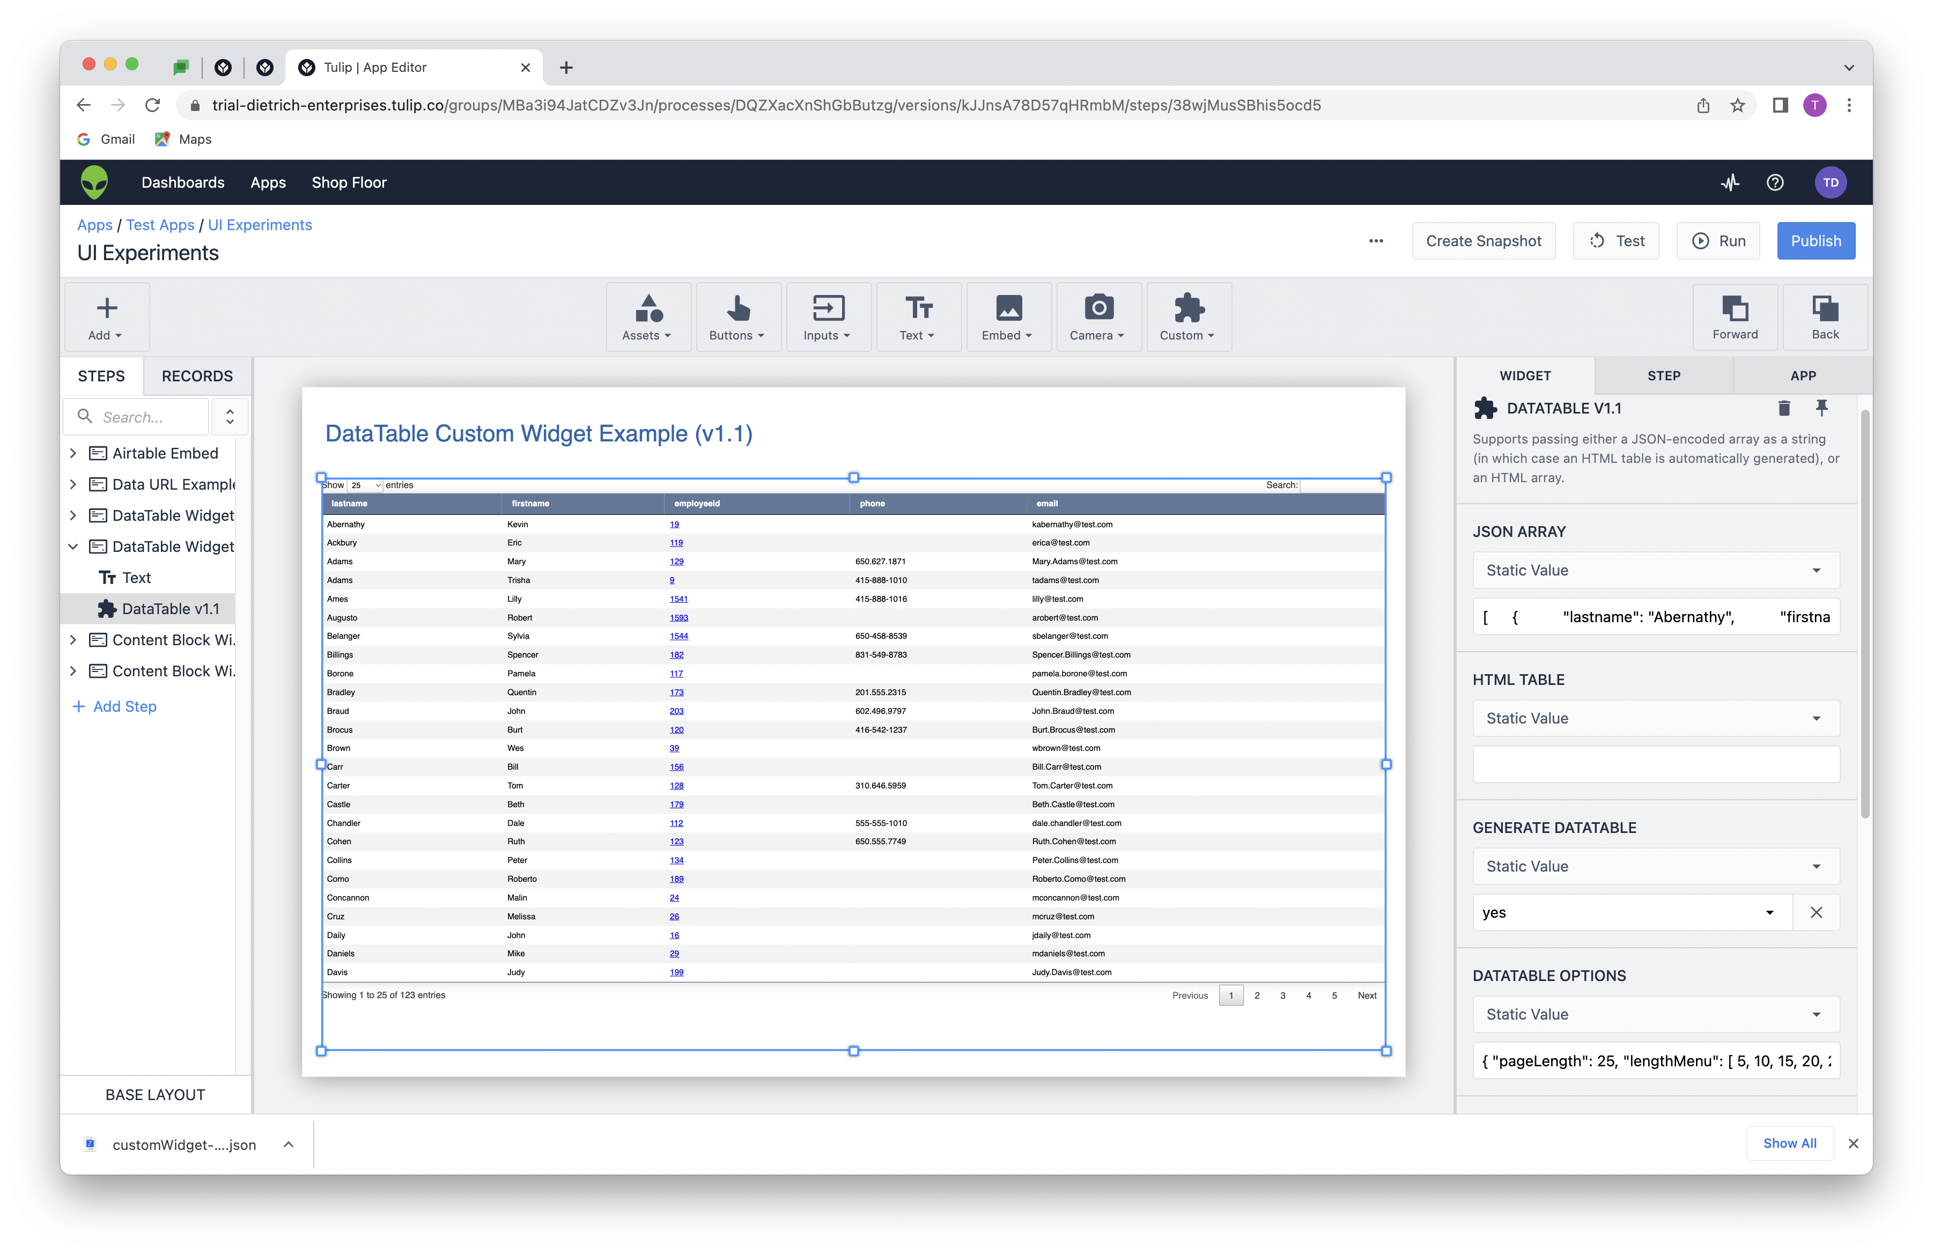Open the three-dots more options menu
This screenshot has height=1254, width=1933.
tap(1376, 240)
